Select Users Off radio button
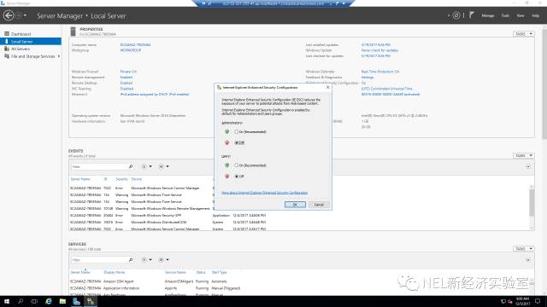Image resolution: width=547 pixels, height=307 pixels. (x=237, y=177)
